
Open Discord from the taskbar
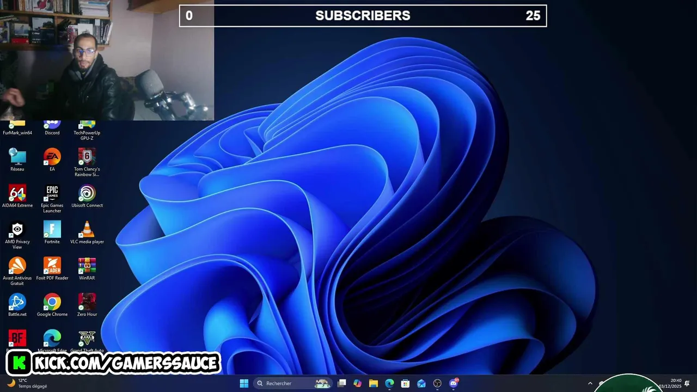(x=454, y=383)
